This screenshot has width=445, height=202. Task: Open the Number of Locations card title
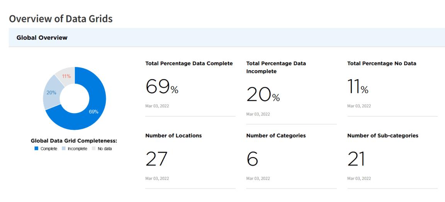[x=173, y=136]
